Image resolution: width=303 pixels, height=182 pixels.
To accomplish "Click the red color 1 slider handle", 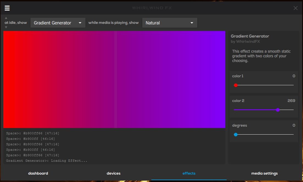I will pos(235,85).
